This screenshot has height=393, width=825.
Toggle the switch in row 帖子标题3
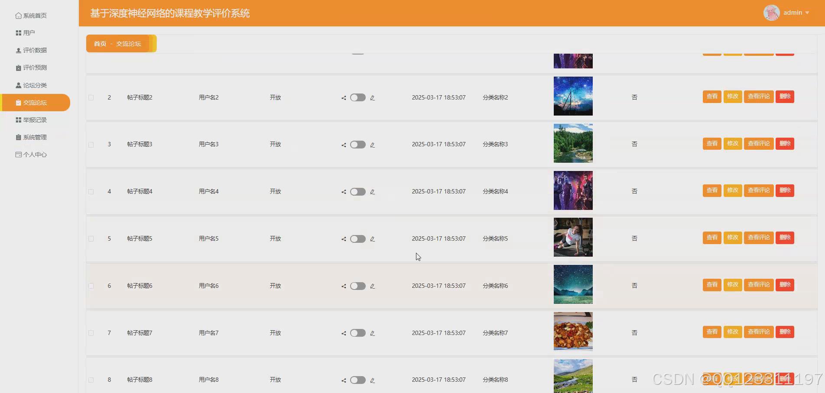(x=358, y=145)
